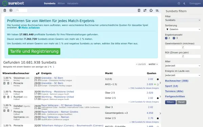Switch to the Mitten tab
This screenshot has width=203, height=127.
(x=61, y=3)
